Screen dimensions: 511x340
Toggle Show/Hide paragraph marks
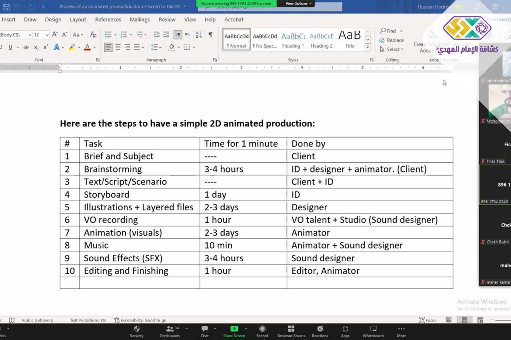(x=211, y=35)
